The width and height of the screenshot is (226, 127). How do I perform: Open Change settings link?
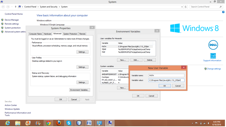point(214,69)
